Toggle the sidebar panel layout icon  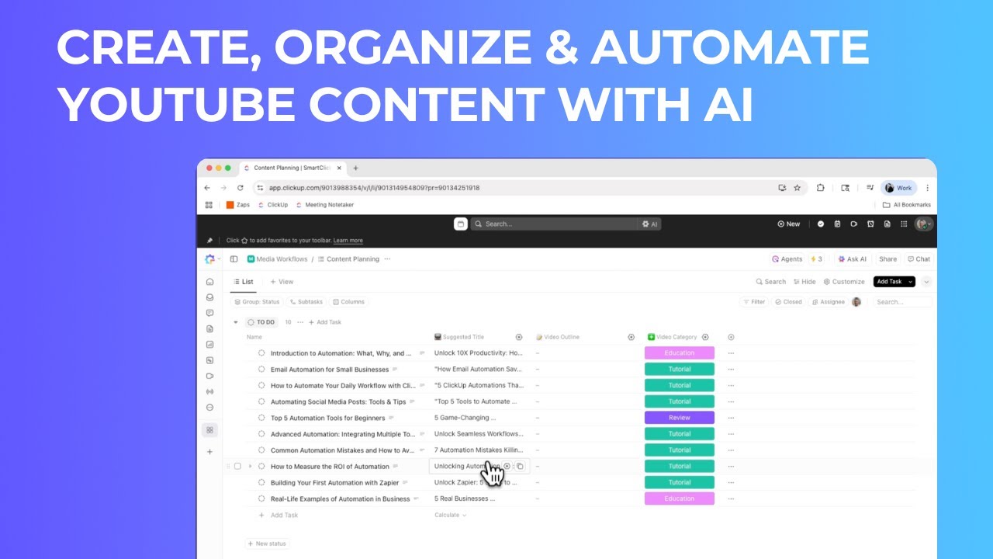(x=234, y=259)
